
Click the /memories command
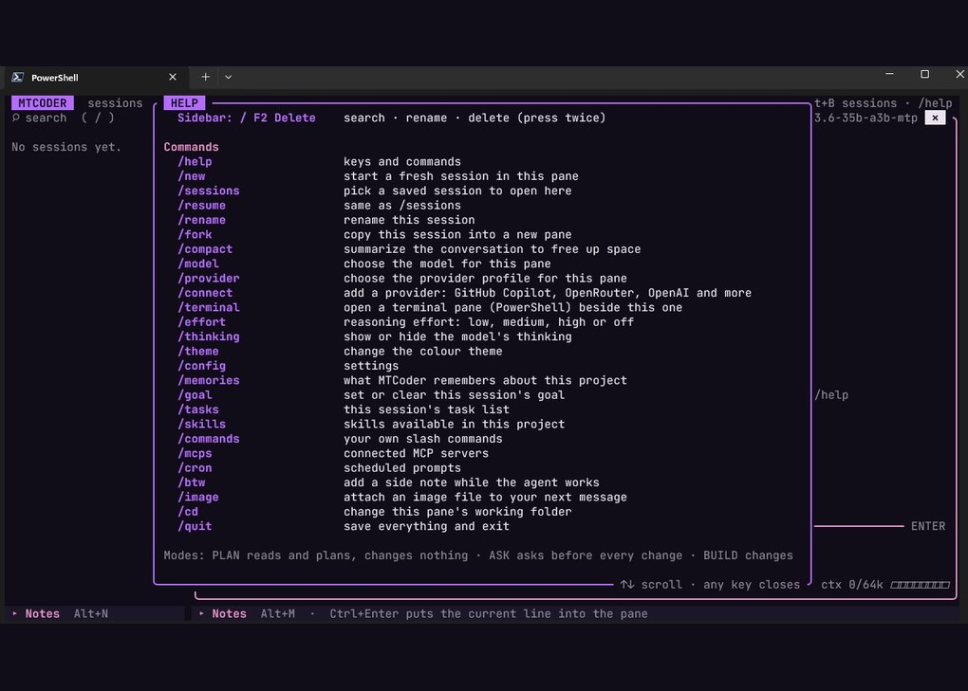209,380
